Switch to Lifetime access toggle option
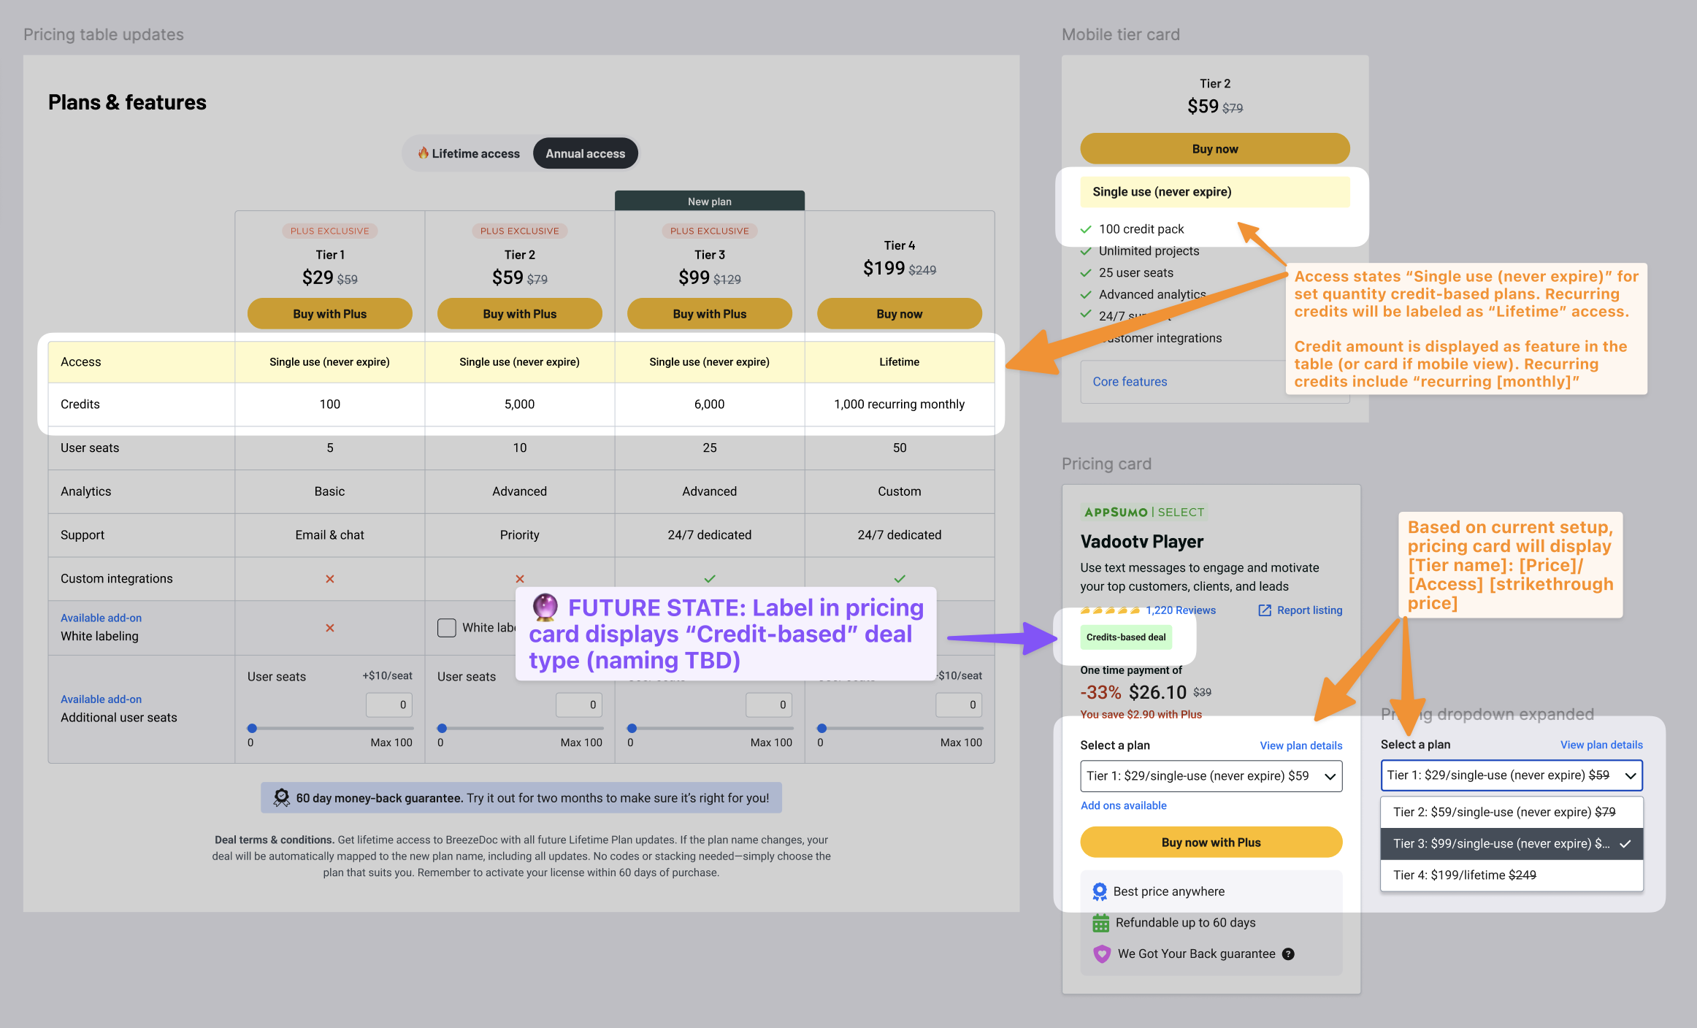Screen dimensions: 1697x1028 [469, 153]
